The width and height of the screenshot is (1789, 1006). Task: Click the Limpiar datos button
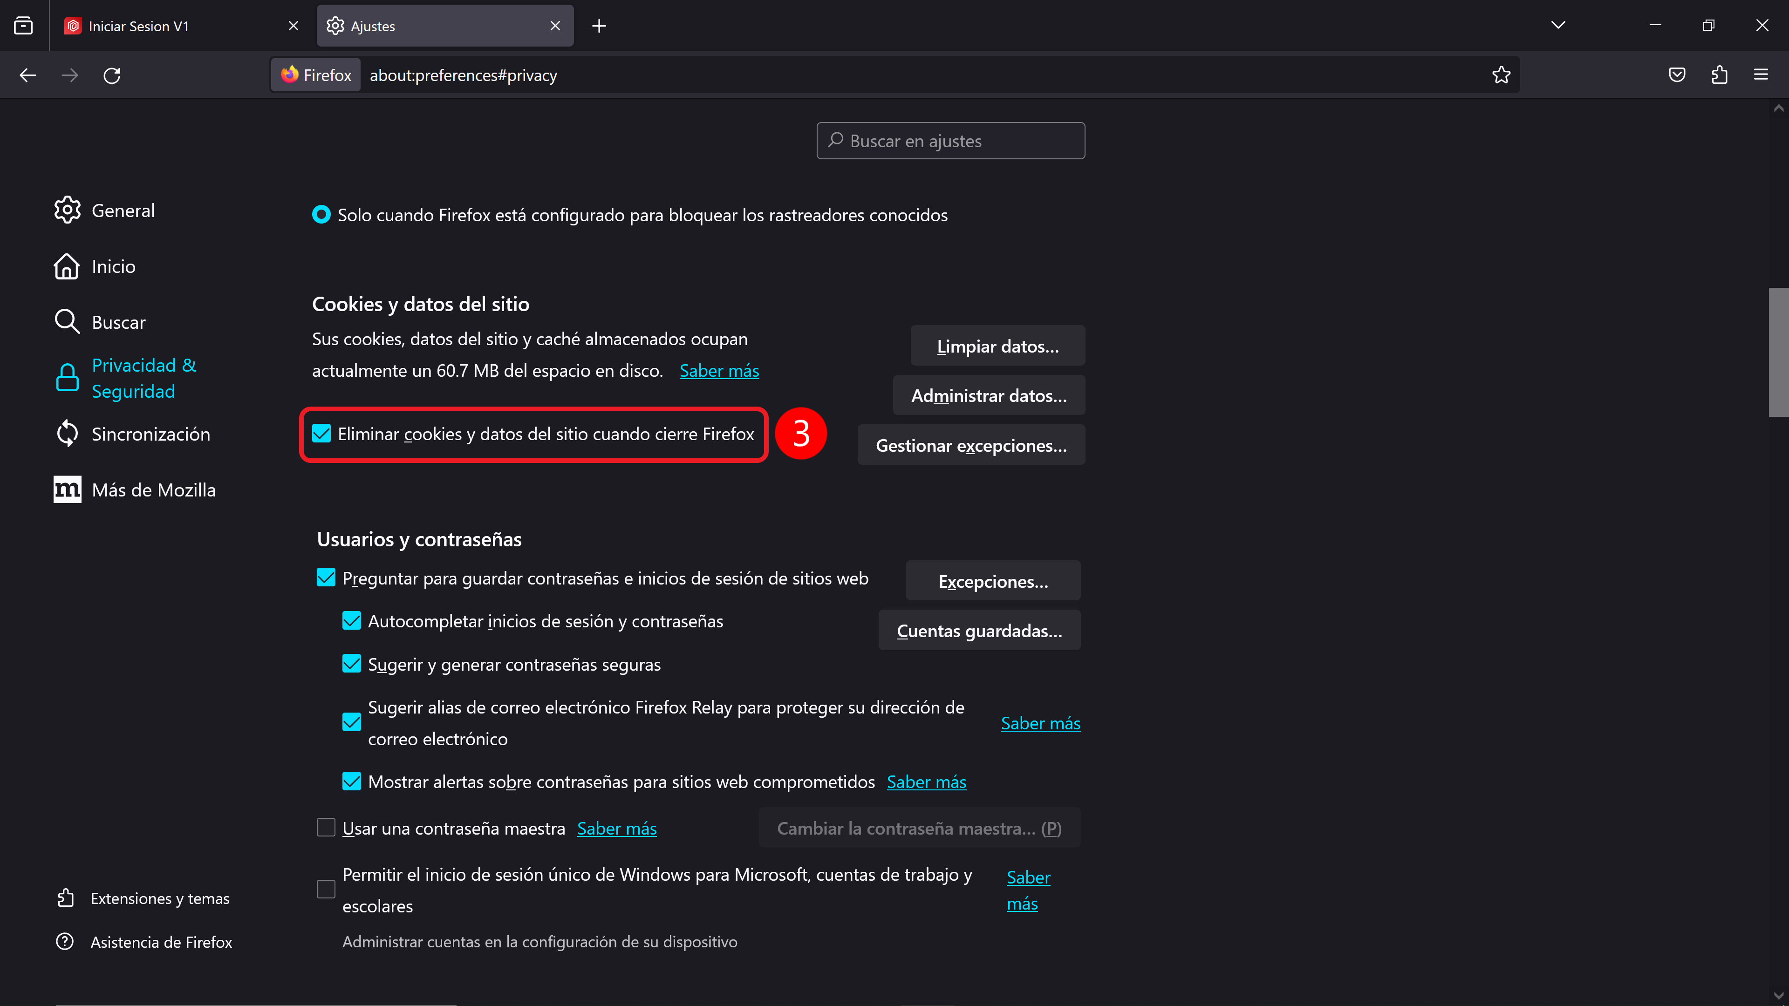997,346
